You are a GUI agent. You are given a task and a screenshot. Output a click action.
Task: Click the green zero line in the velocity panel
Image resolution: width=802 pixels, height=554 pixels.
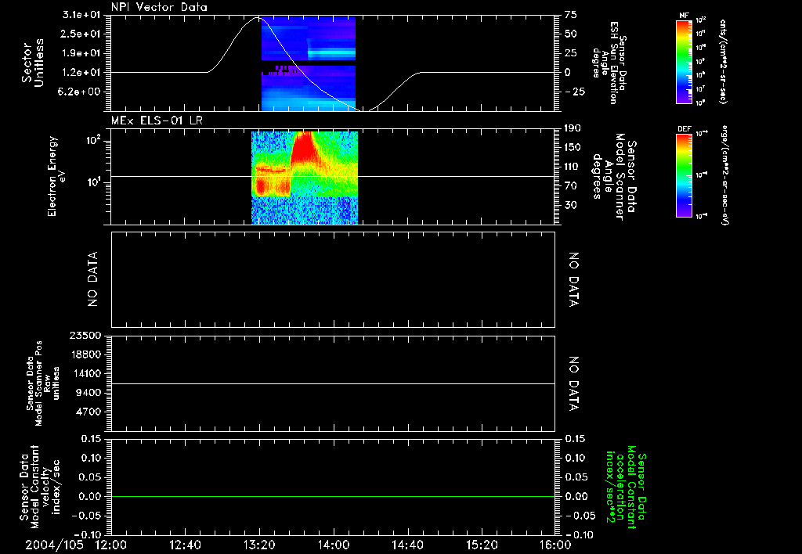333,496
